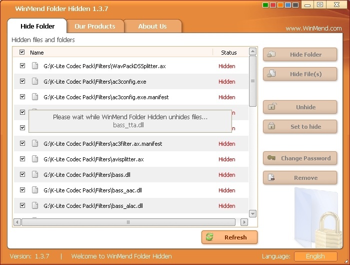
Task: Click the Status column header
Action: (229, 53)
